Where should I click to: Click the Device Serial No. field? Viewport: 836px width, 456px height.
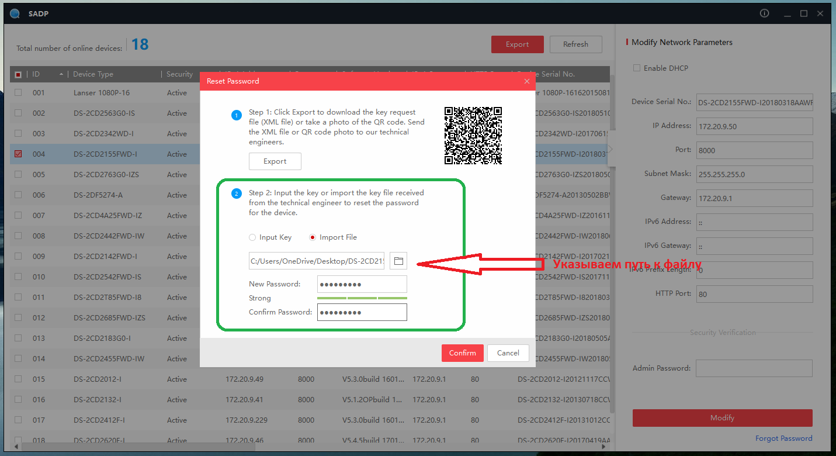(754, 102)
